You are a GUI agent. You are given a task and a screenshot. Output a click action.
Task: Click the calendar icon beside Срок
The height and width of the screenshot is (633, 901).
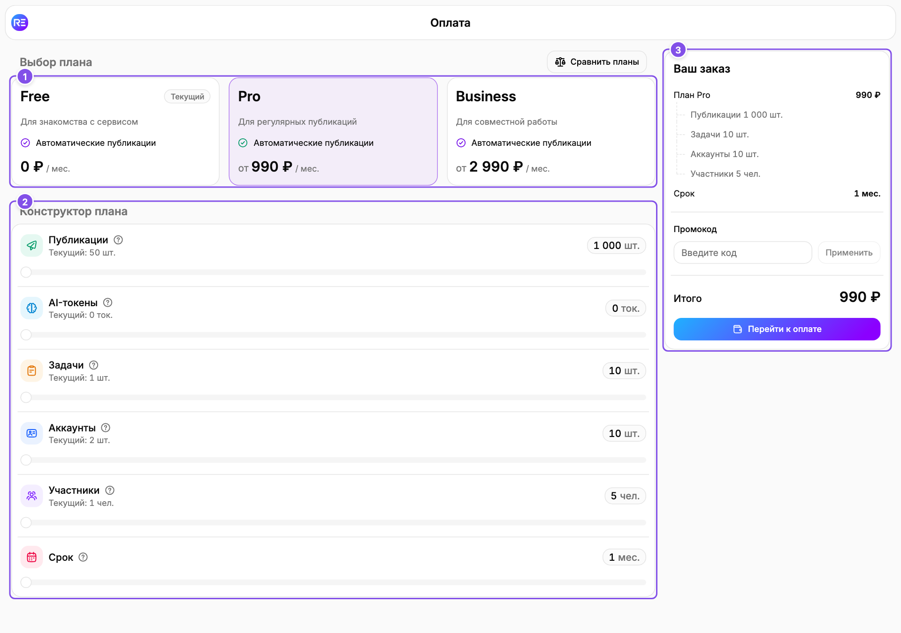31,557
